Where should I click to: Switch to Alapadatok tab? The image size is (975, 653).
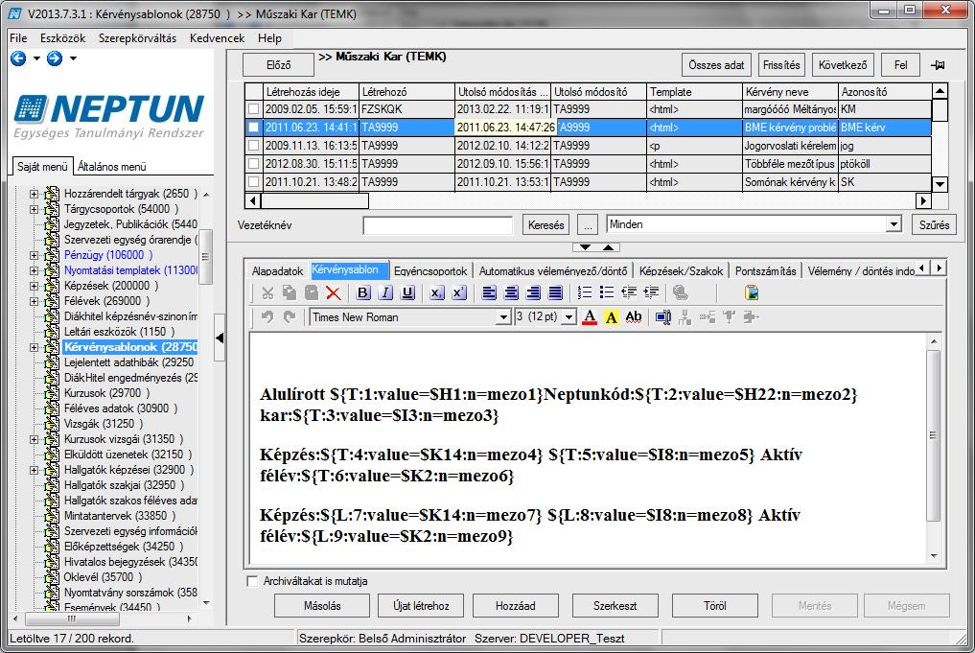tap(277, 271)
